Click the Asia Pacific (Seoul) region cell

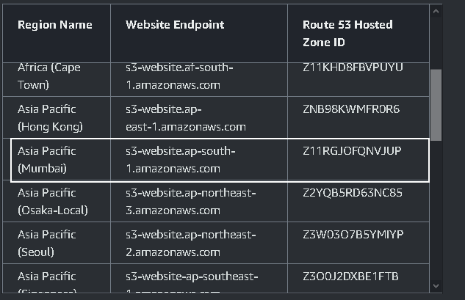(x=47, y=243)
